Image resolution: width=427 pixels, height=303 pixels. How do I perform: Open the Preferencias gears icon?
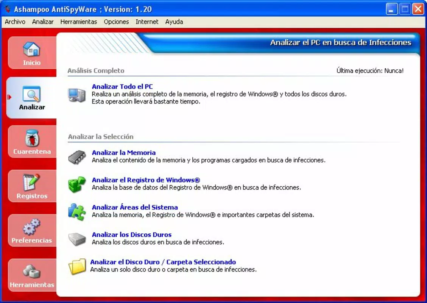pos(31,227)
